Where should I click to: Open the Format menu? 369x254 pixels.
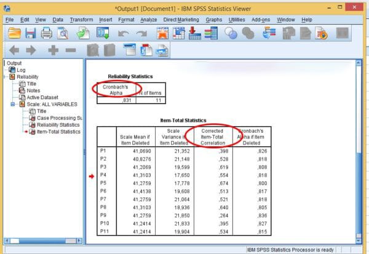tap(126, 20)
